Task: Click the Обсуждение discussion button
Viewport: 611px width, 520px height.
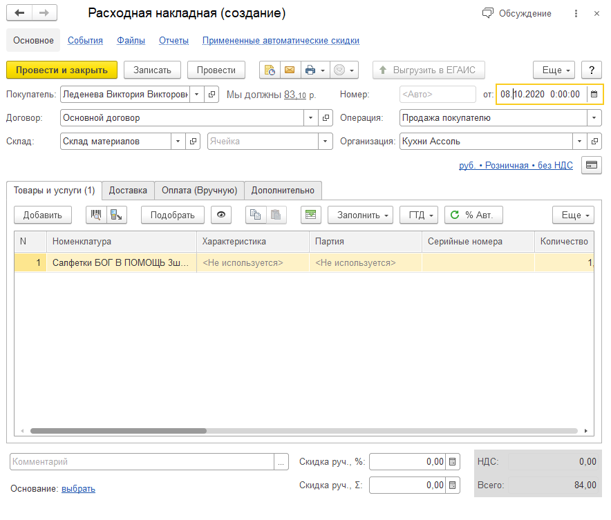Action: point(517,14)
